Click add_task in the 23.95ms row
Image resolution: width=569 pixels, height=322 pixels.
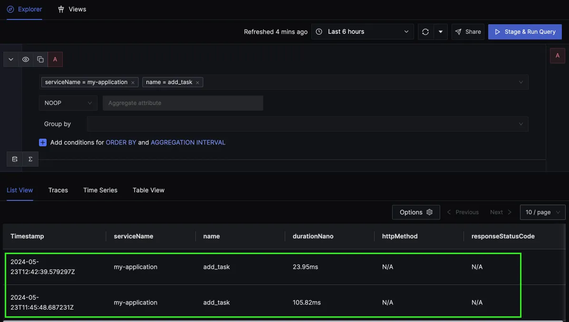[216, 267]
